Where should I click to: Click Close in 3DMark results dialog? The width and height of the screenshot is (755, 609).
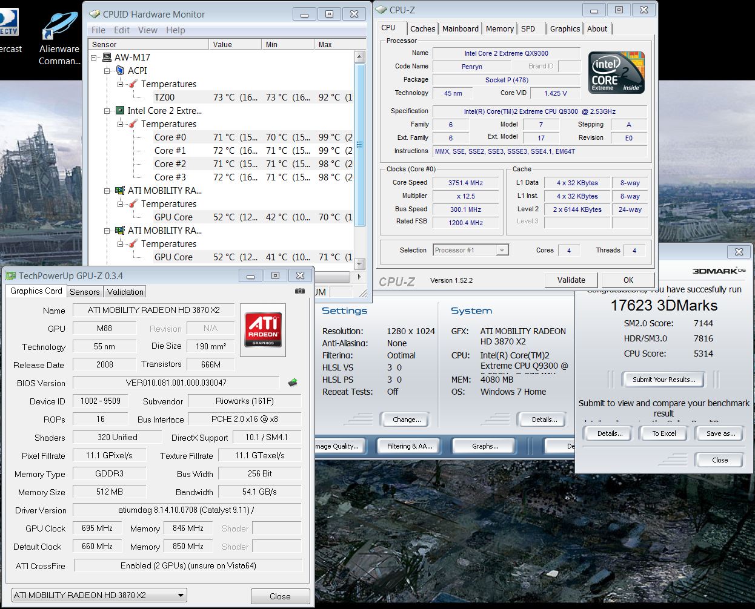(720, 460)
